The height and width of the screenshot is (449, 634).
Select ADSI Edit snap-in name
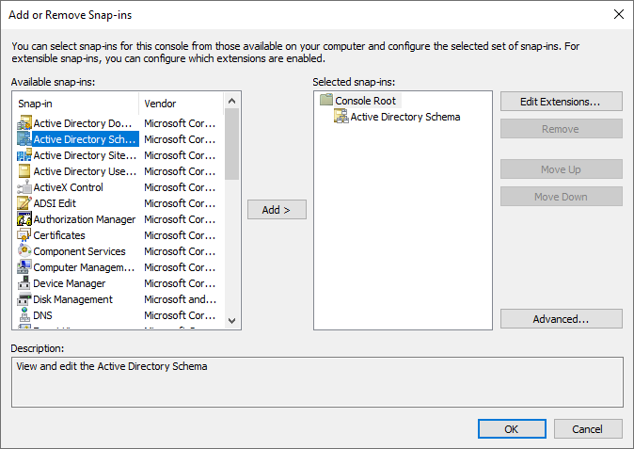pos(55,203)
